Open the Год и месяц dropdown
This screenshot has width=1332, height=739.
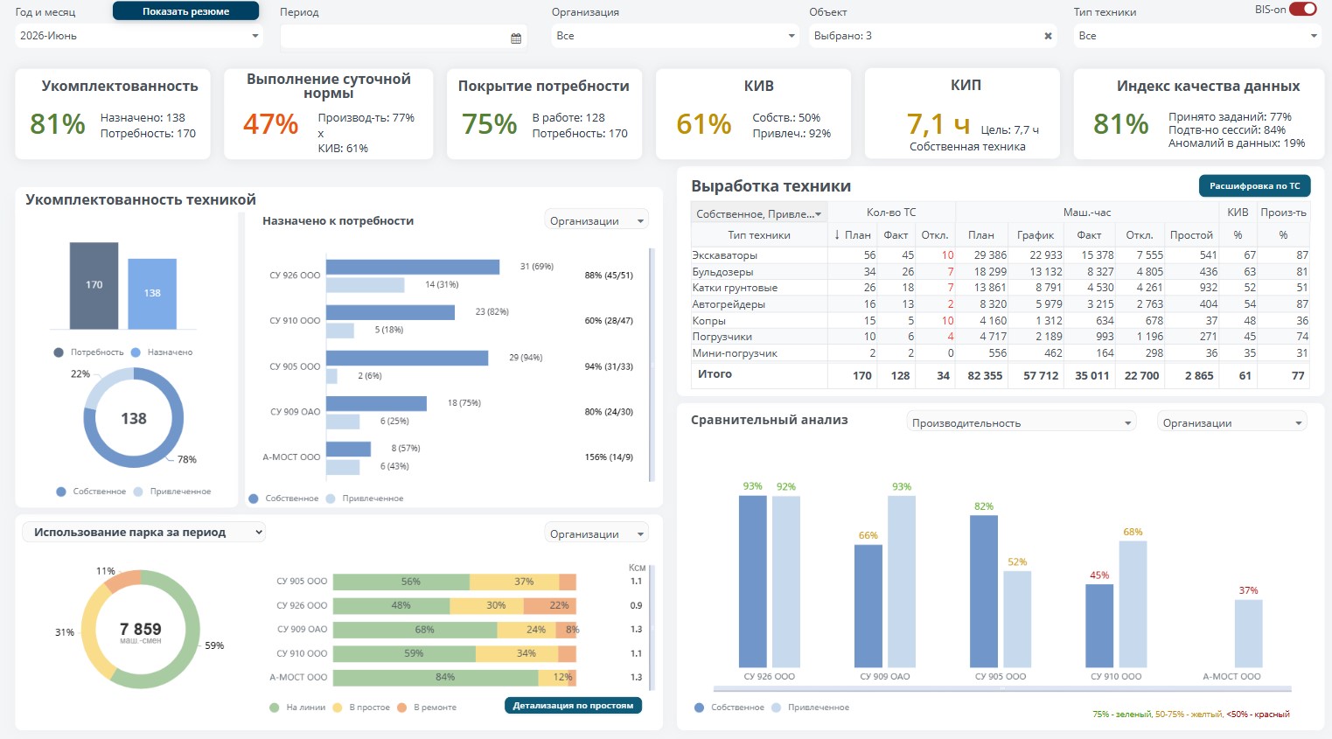(139, 36)
